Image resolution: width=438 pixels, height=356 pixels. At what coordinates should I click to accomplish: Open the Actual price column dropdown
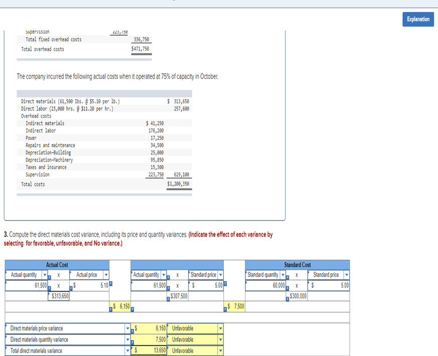point(106,275)
